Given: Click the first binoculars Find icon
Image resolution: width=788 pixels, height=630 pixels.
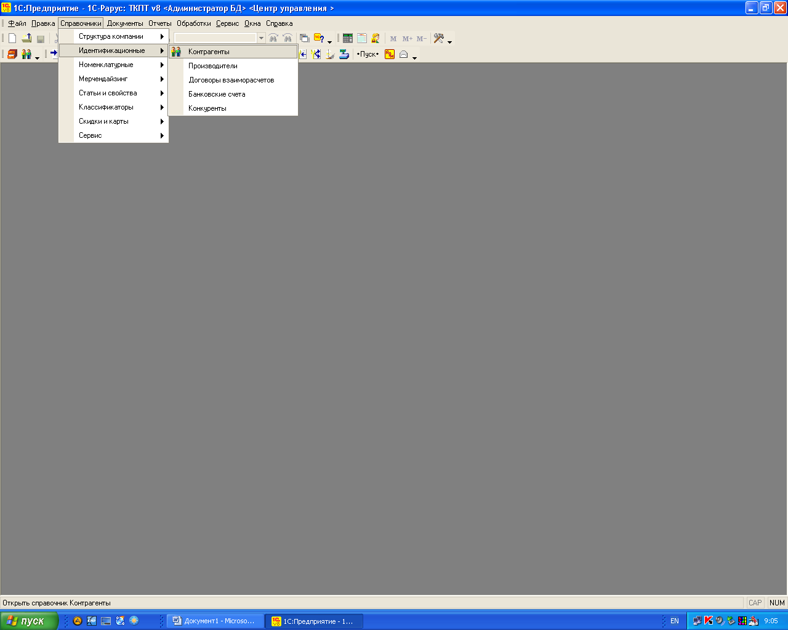Looking at the screenshot, I should coord(273,38).
